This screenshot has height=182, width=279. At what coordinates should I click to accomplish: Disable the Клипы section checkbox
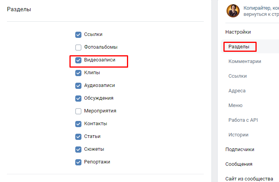pos(78,73)
